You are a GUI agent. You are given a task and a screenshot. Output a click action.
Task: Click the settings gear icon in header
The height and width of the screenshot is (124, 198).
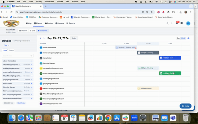181,23
